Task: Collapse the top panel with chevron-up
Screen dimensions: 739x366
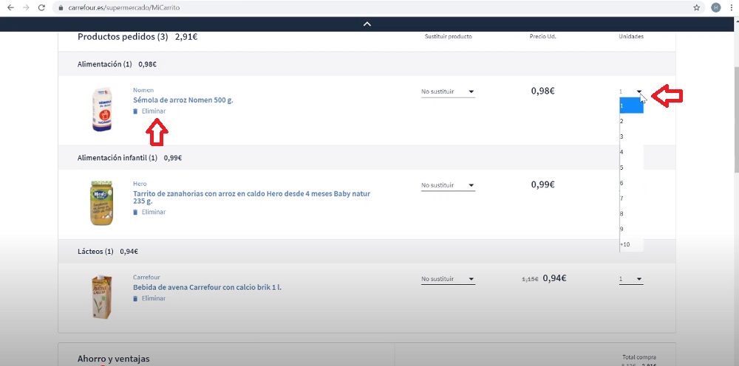Action: coord(367,24)
